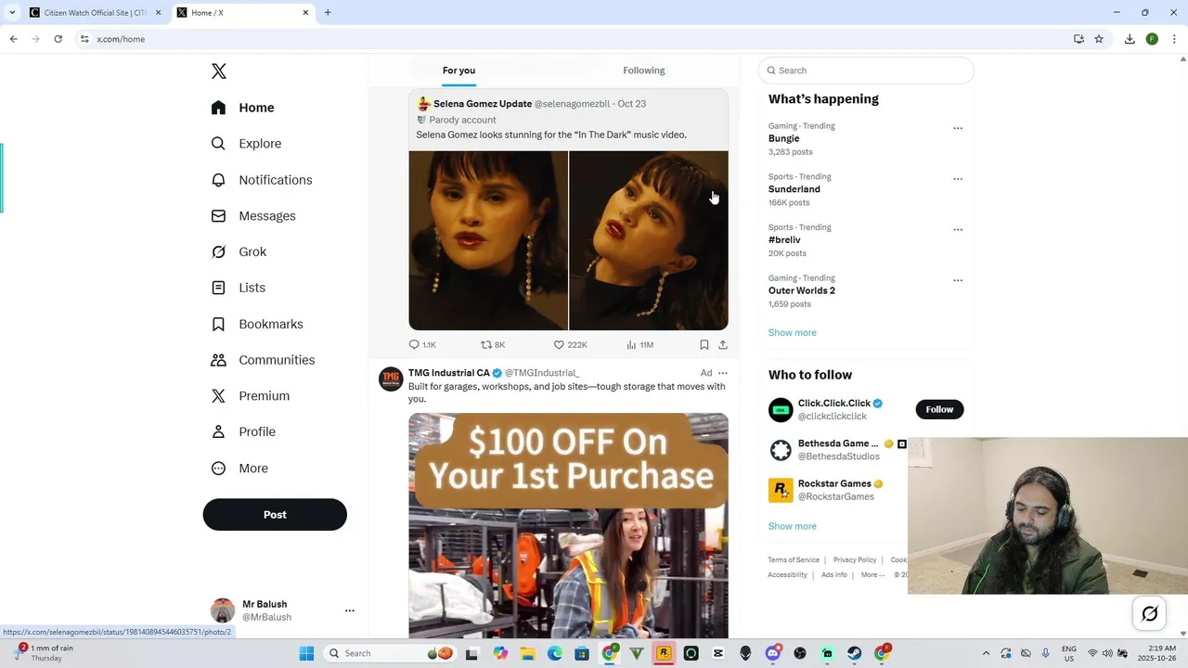Open Outer Worlds 2 trending topic

click(802, 290)
